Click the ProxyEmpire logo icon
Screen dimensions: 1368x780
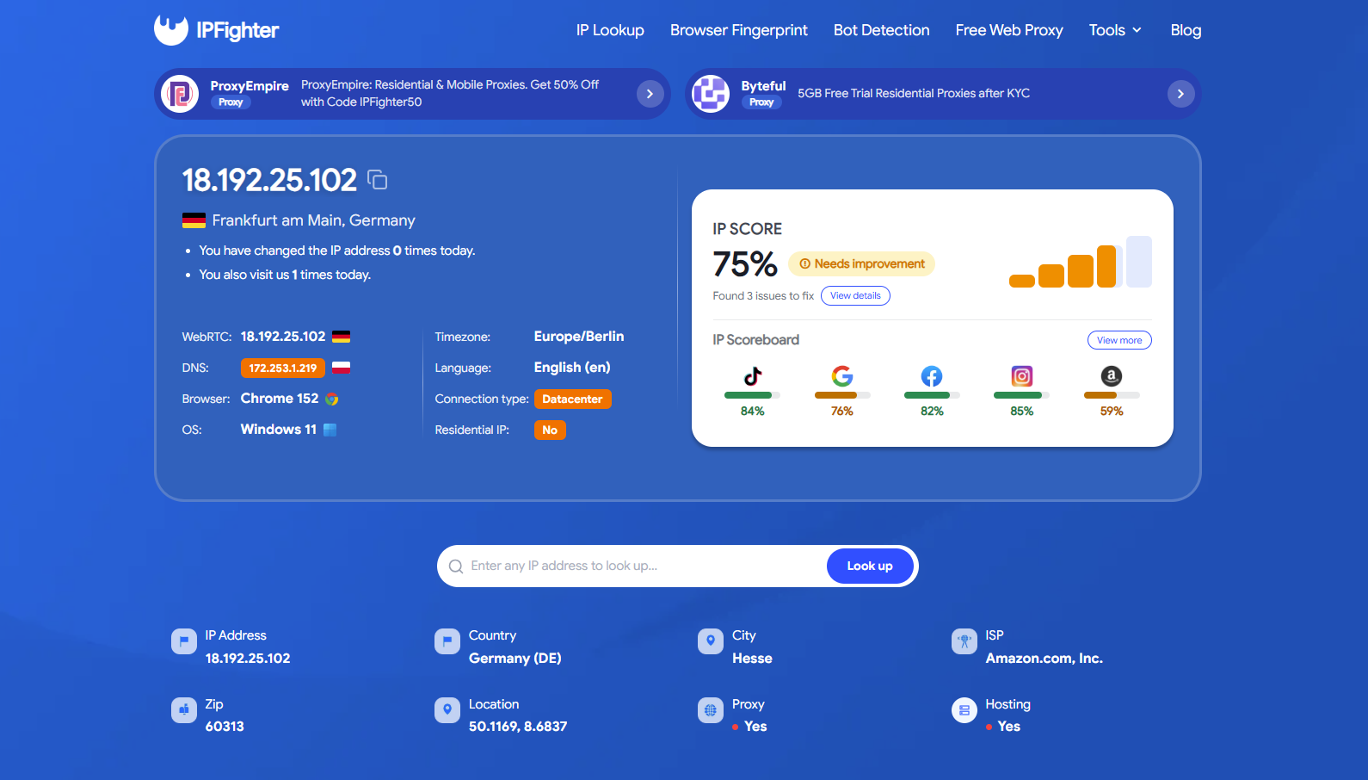[x=180, y=94]
